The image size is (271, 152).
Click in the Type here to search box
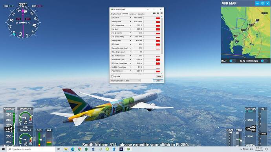[x=31, y=149]
